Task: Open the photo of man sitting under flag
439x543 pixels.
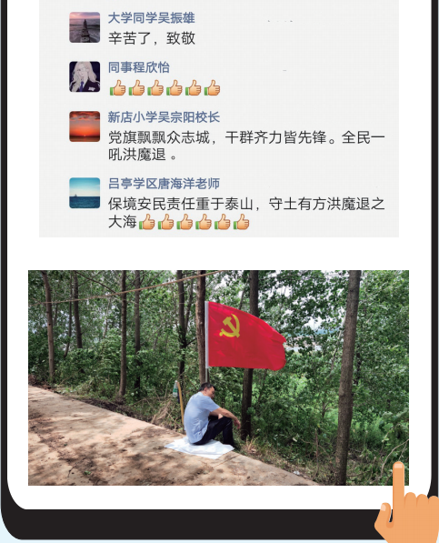Action: (x=218, y=377)
